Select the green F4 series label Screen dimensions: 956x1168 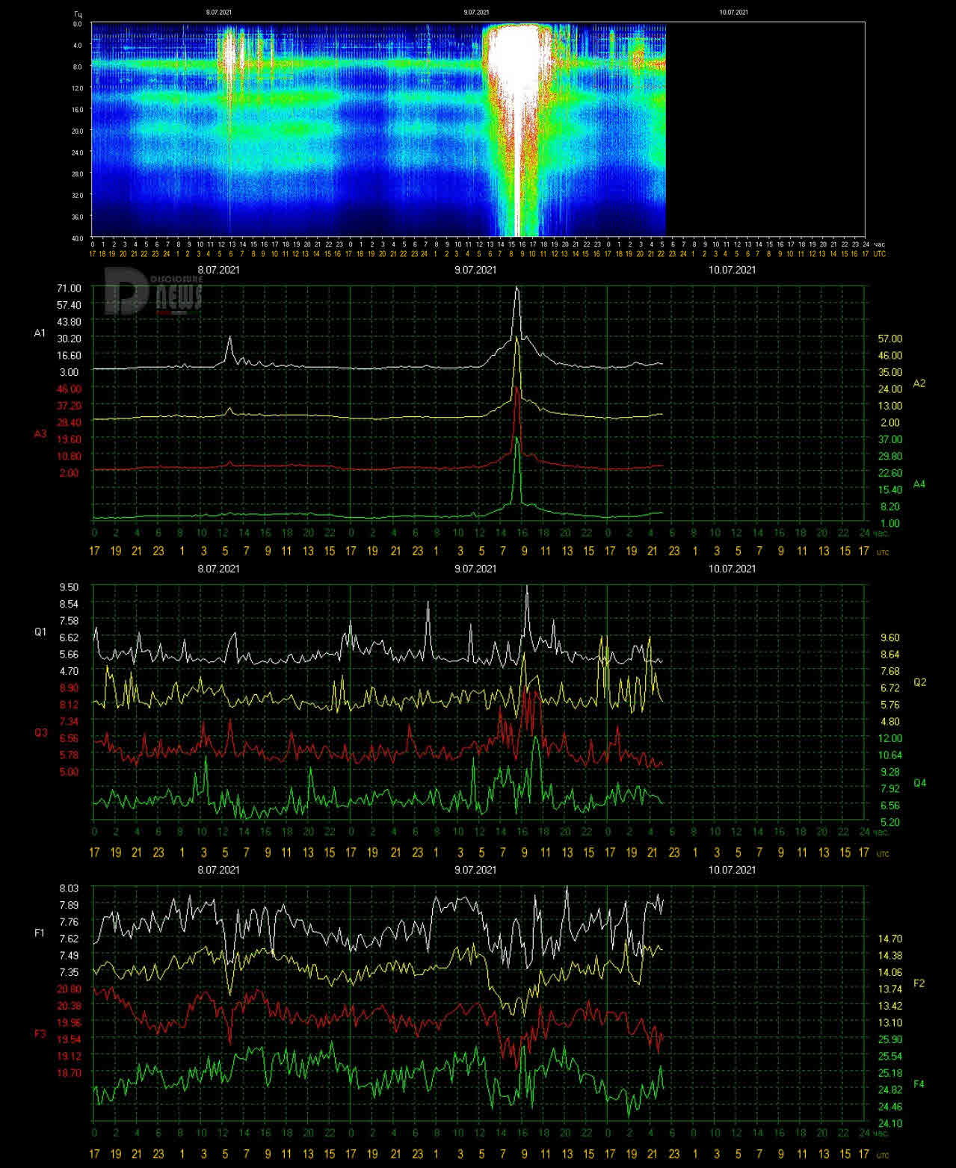point(919,1084)
